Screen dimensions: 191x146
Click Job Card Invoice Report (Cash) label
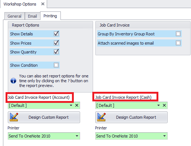123,97
